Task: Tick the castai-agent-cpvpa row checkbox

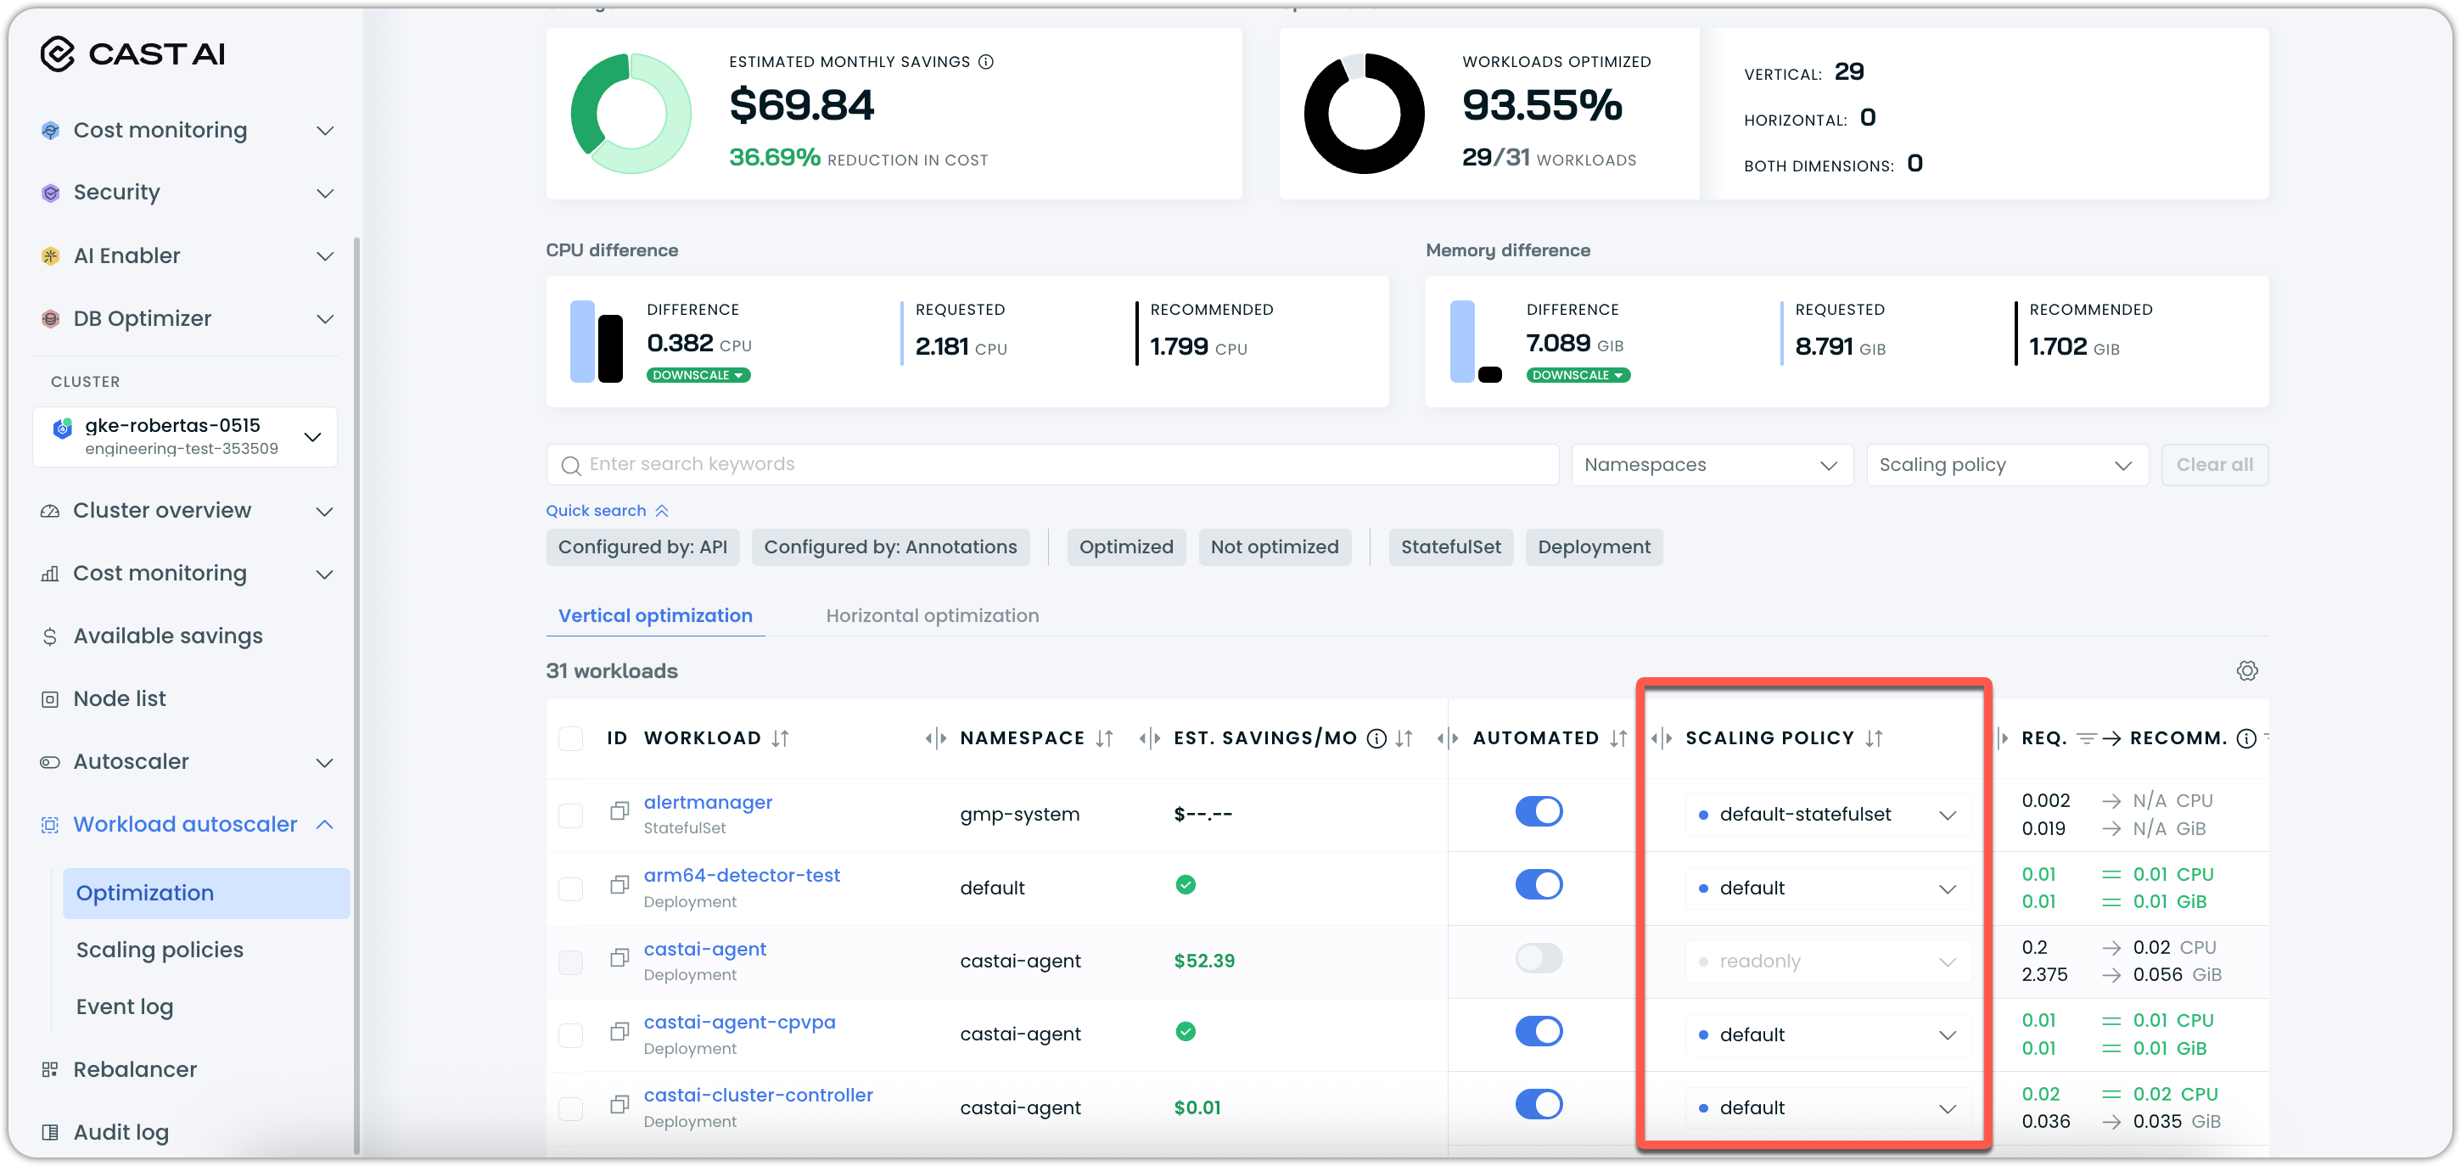Action: (x=570, y=1035)
